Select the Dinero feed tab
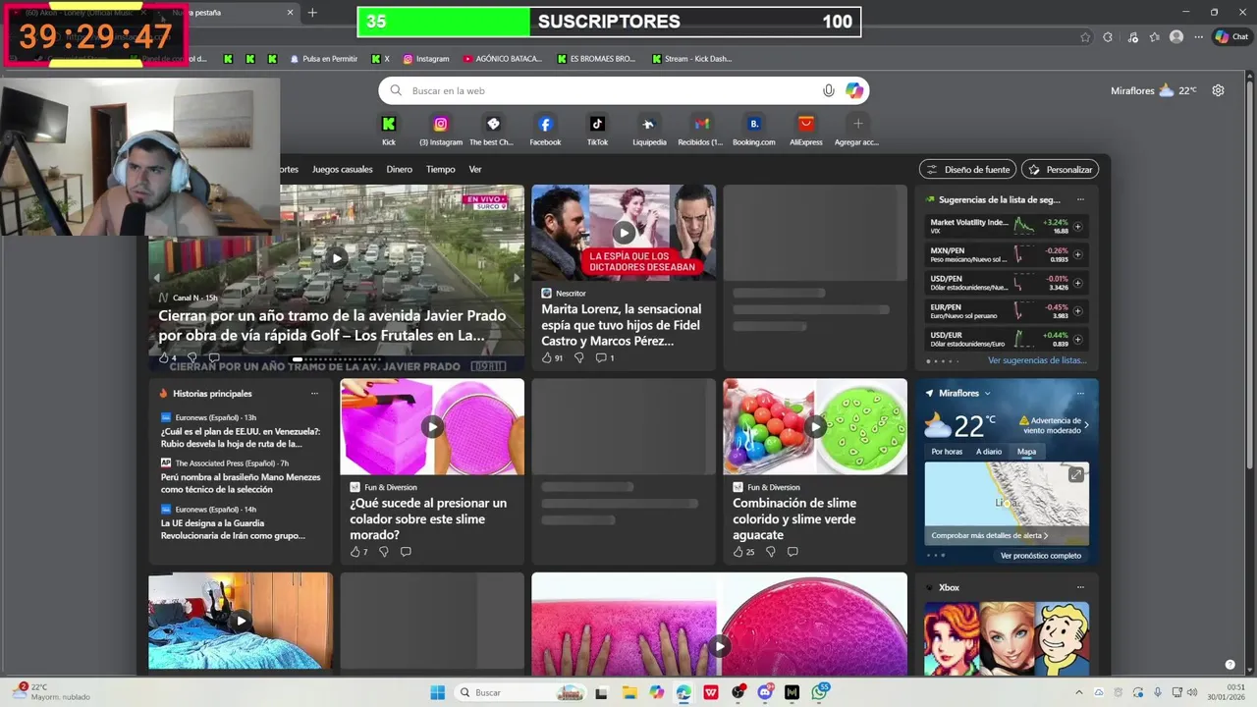The width and height of the screenshot is (1257, 707). pos(400,169)
